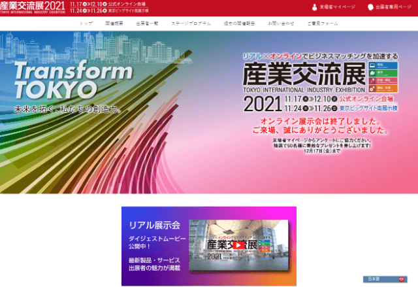Click the survey request text with 12月17日 deadline
The height and width of the screenshot is (287, 418).
(x=322, y=145)
